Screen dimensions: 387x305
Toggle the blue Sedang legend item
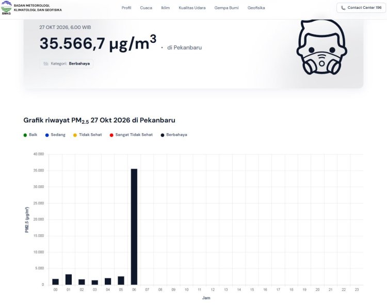pyautogui.click(x=55, y=135)
